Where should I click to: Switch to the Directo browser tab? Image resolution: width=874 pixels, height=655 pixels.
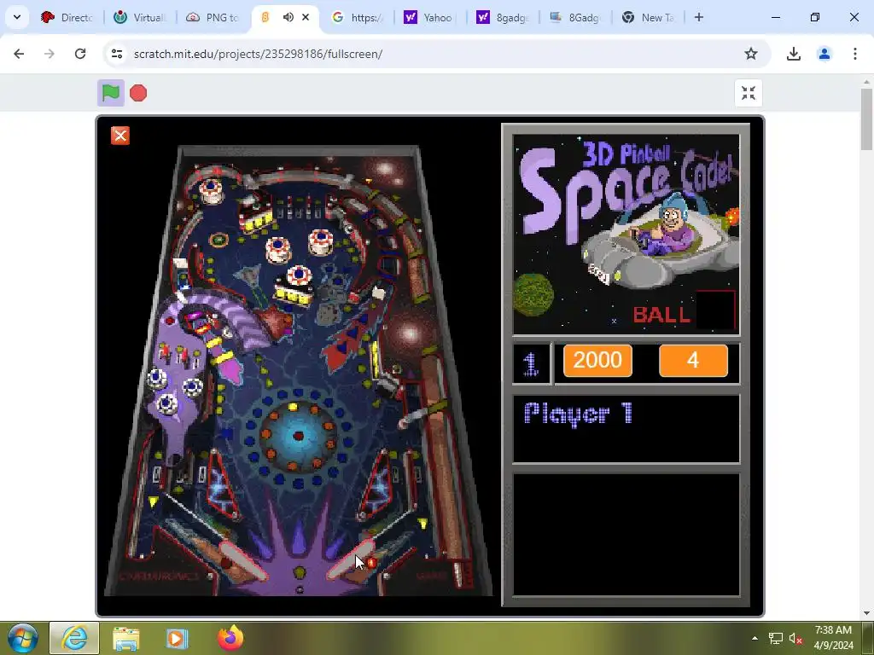coord(68,17)
